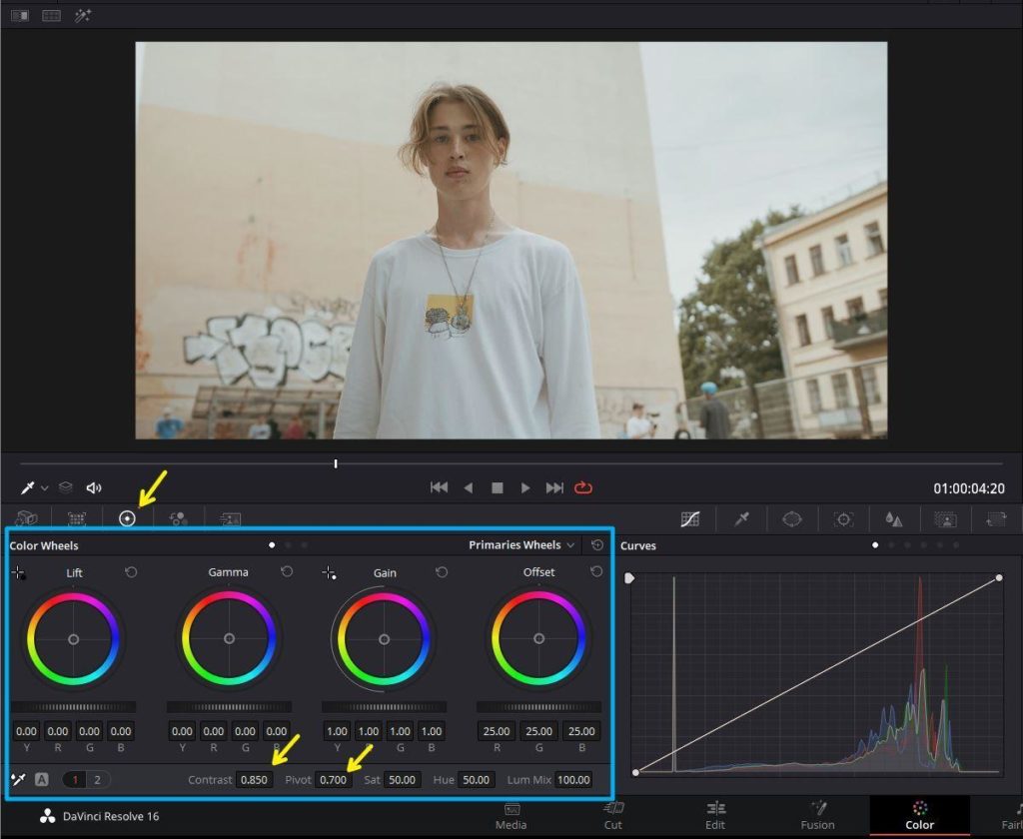Screen dimensions: 1023x839
Task: Select the Offset R value field
Action: click(x=497, y=731)
